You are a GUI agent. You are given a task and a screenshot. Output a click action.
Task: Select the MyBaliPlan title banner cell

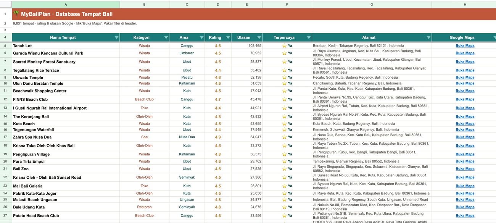coord(254,14)
